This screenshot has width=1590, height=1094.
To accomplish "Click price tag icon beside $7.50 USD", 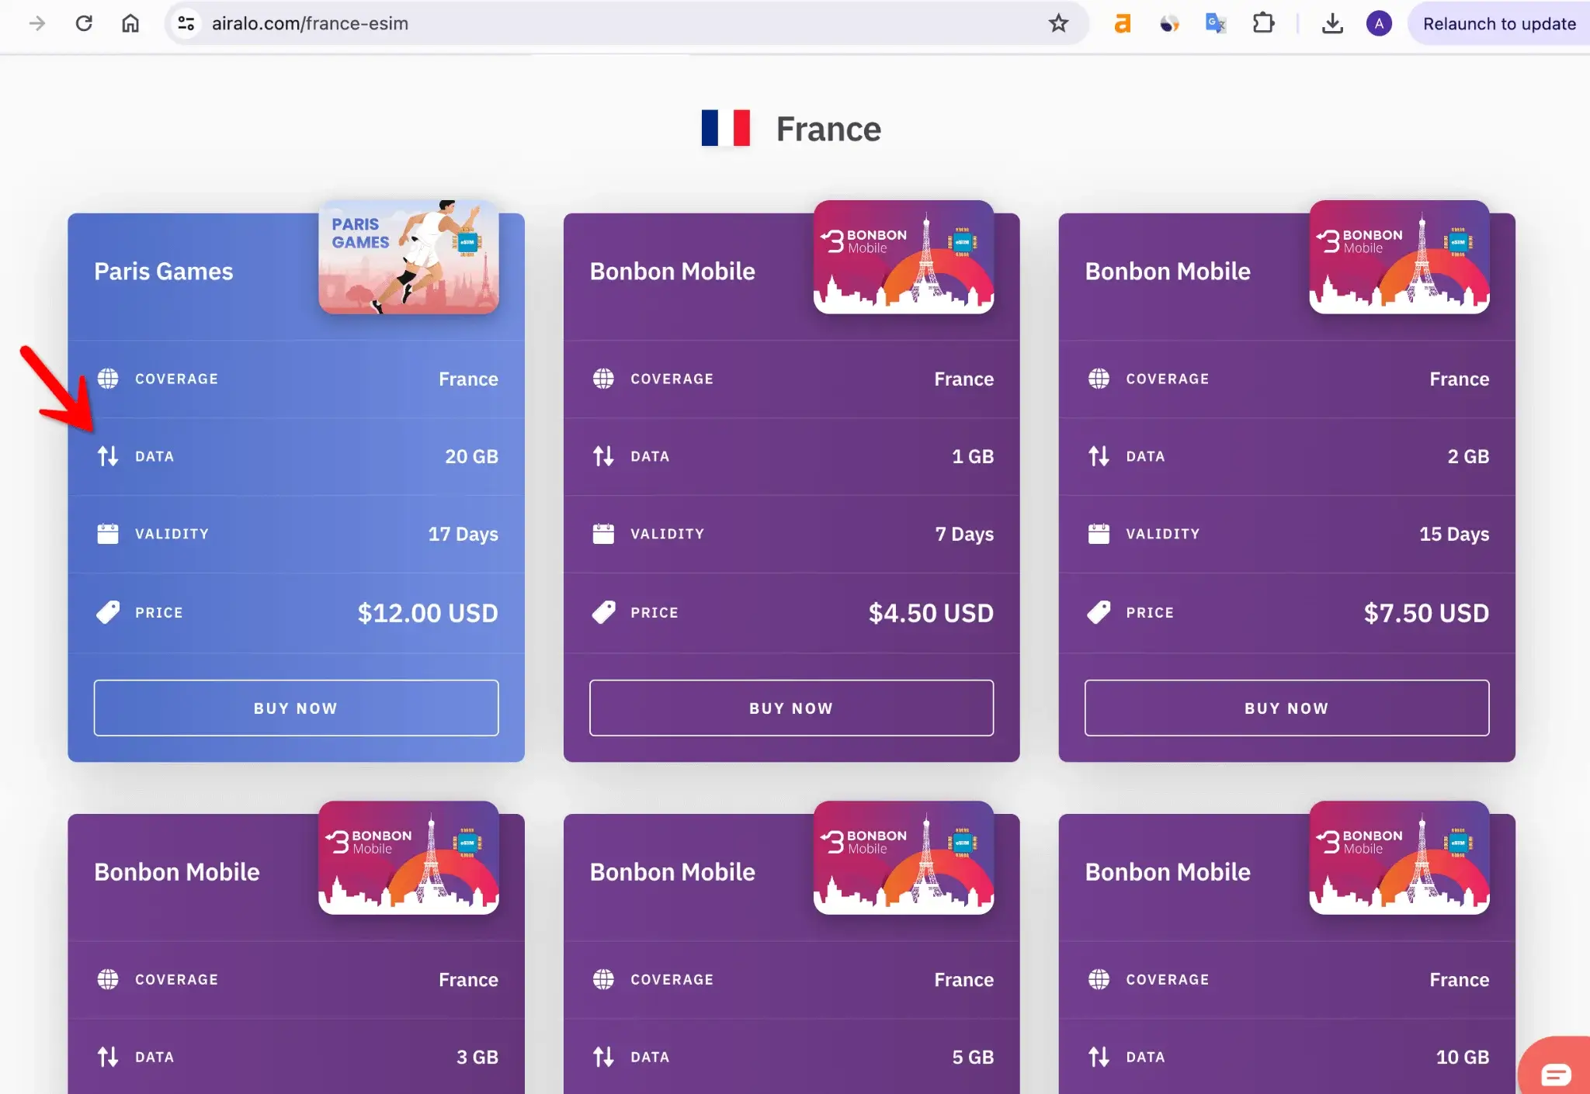I will click(x=1099, y=612).
